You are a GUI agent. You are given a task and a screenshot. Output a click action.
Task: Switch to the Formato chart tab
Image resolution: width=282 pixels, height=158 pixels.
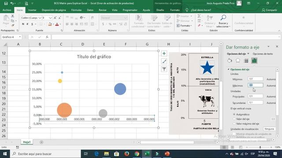(175, 10)
